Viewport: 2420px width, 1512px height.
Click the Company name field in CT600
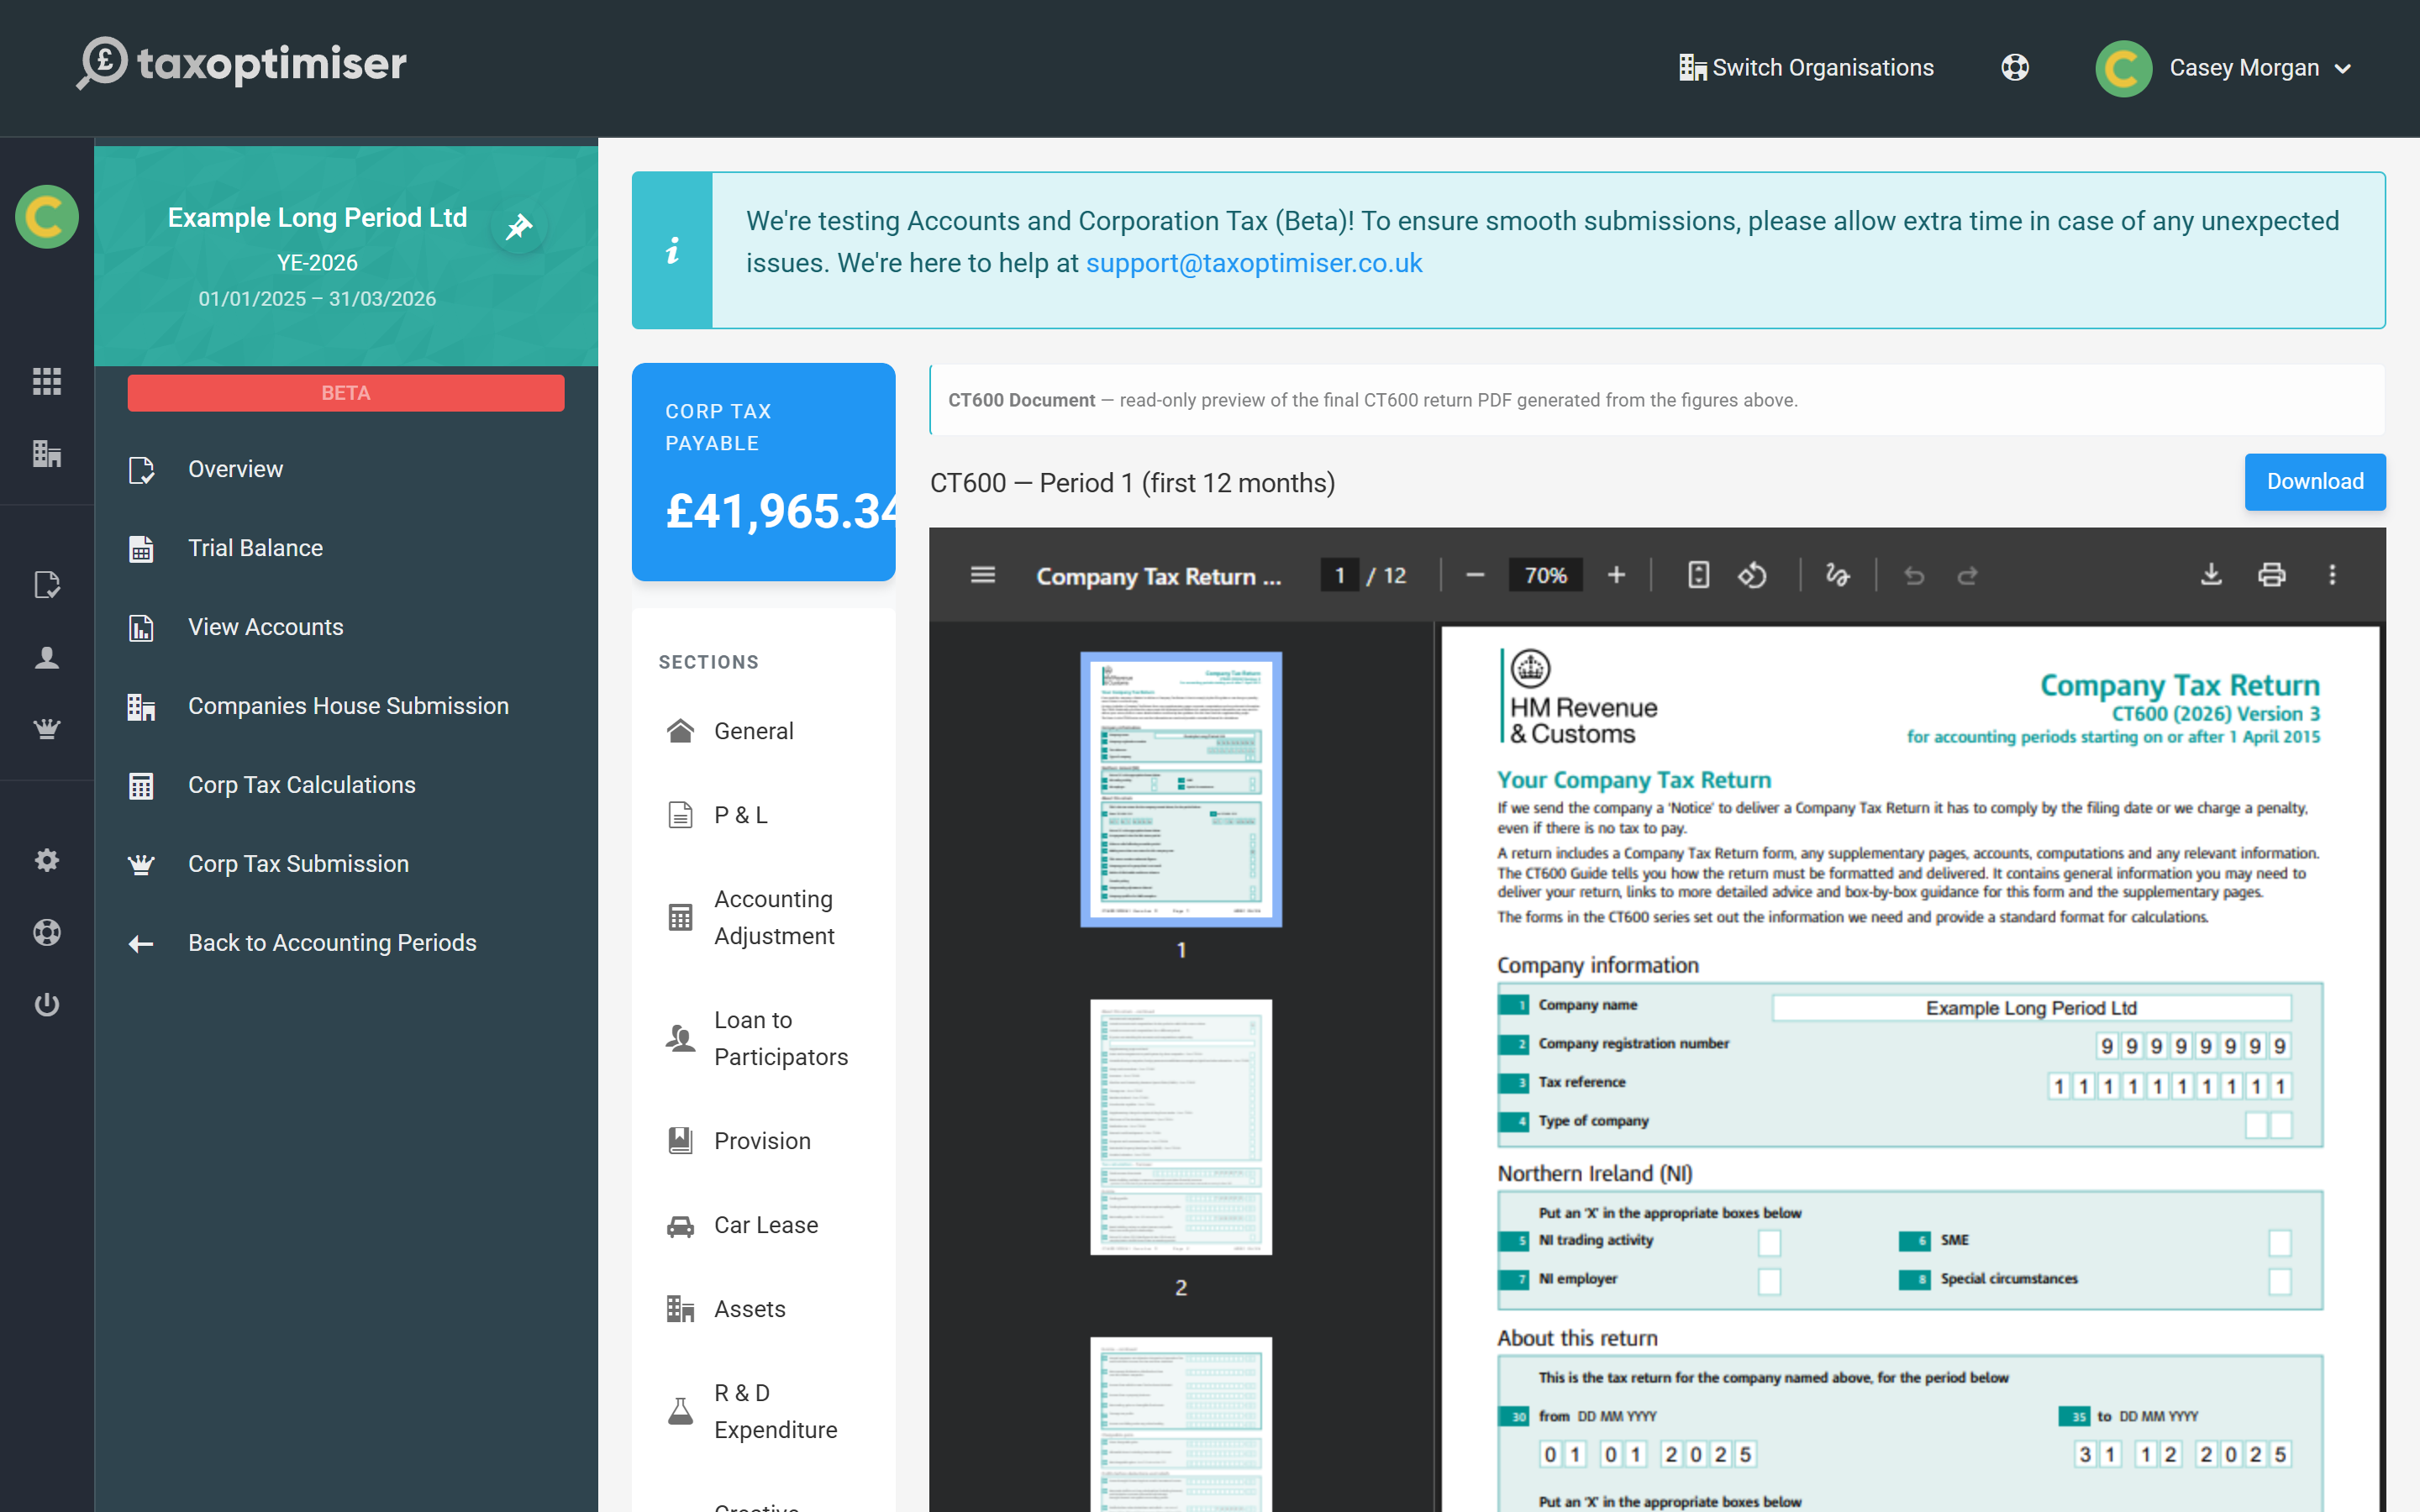[2031, 1008]
